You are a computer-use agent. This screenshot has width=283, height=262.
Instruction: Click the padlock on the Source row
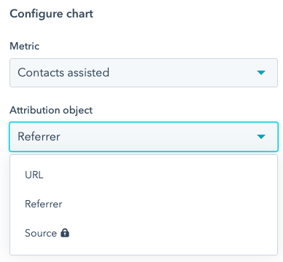click(65, 233)
